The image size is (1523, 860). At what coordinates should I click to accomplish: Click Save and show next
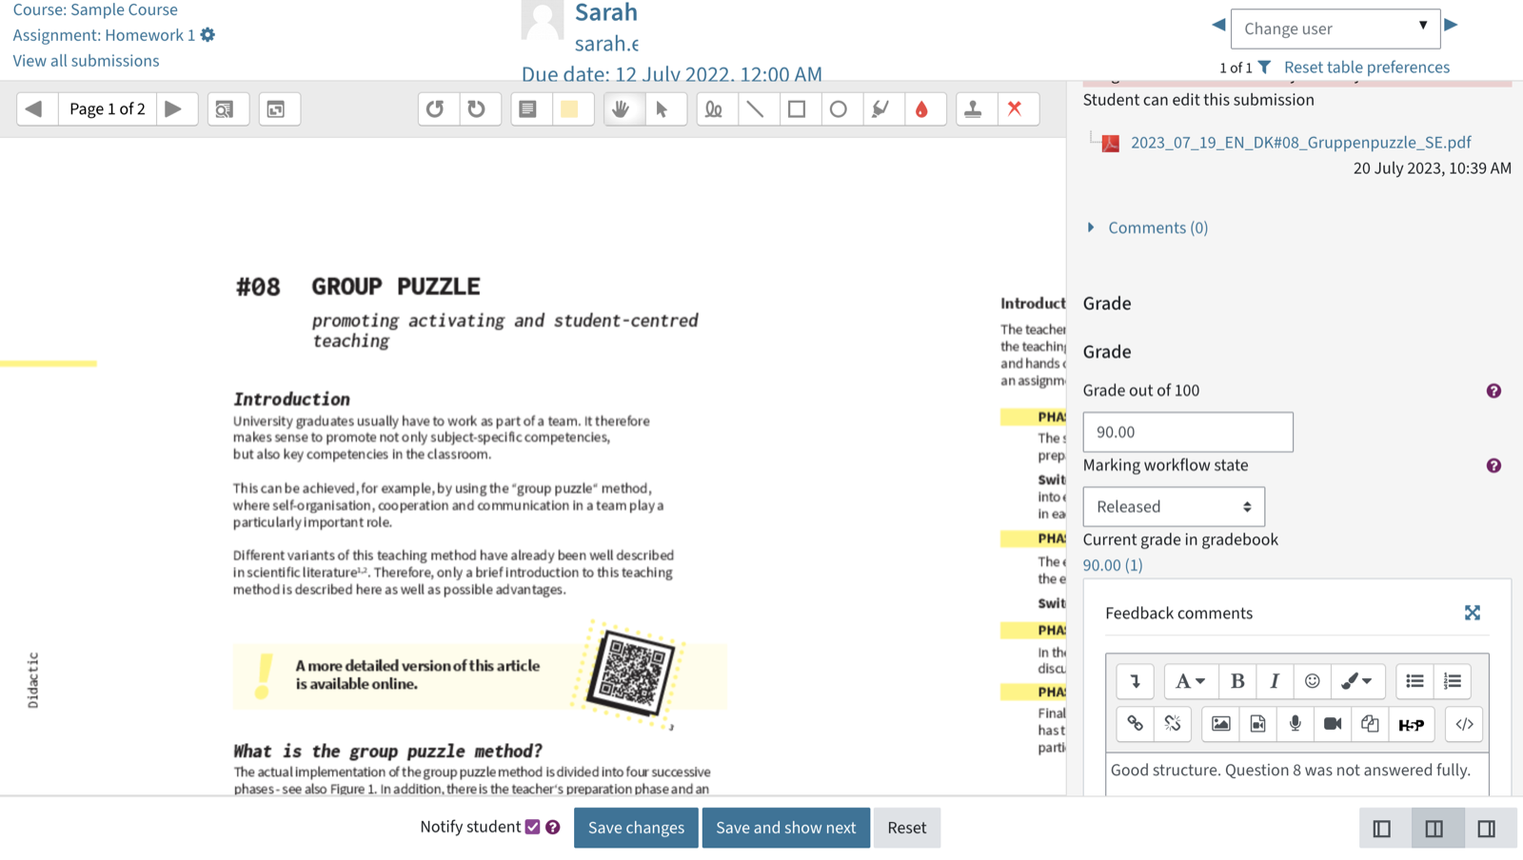tap(786, 828)
